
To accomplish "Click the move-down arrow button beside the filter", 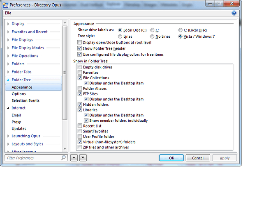I will (83, 158).
